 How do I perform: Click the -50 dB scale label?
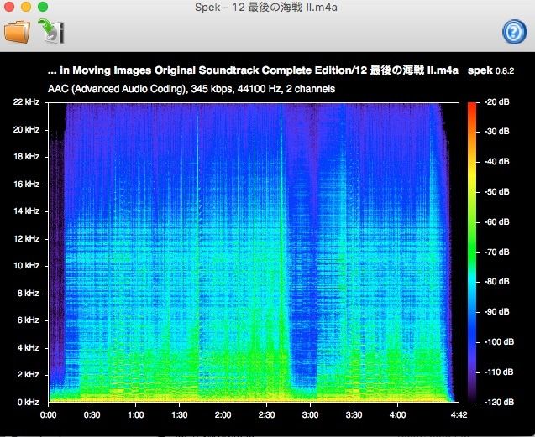497,191
